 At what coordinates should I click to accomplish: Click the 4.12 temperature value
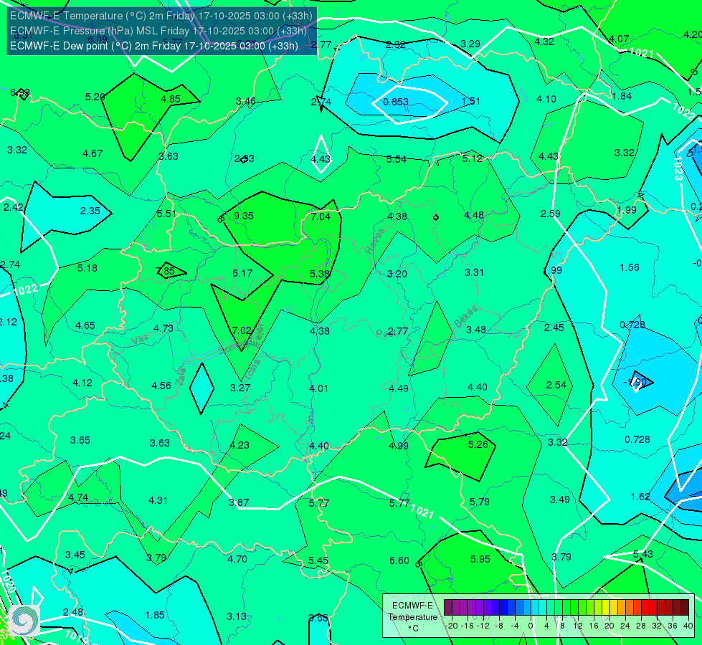click(x=82, y=383)
